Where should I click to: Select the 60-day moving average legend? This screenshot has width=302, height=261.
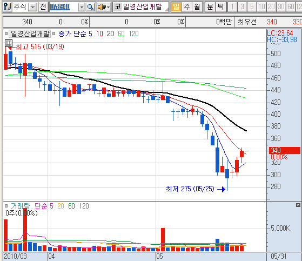pos(121,34)
